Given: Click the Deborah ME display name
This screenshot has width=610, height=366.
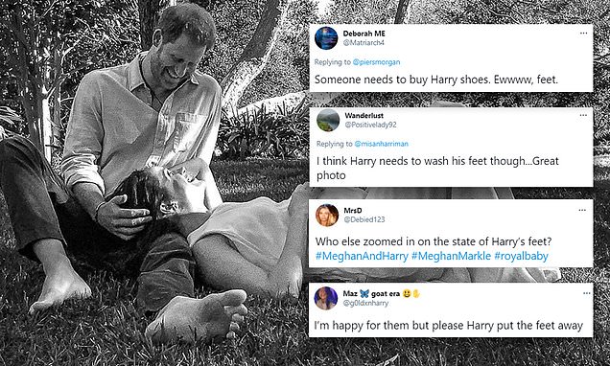Looking at the screenshot, I should click(x=364, y=34).
